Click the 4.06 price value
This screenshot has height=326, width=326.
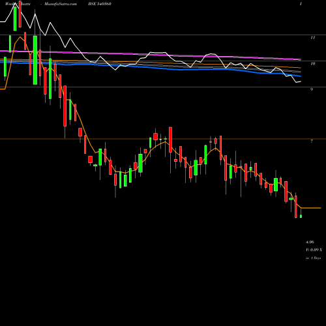pos(310,242)
